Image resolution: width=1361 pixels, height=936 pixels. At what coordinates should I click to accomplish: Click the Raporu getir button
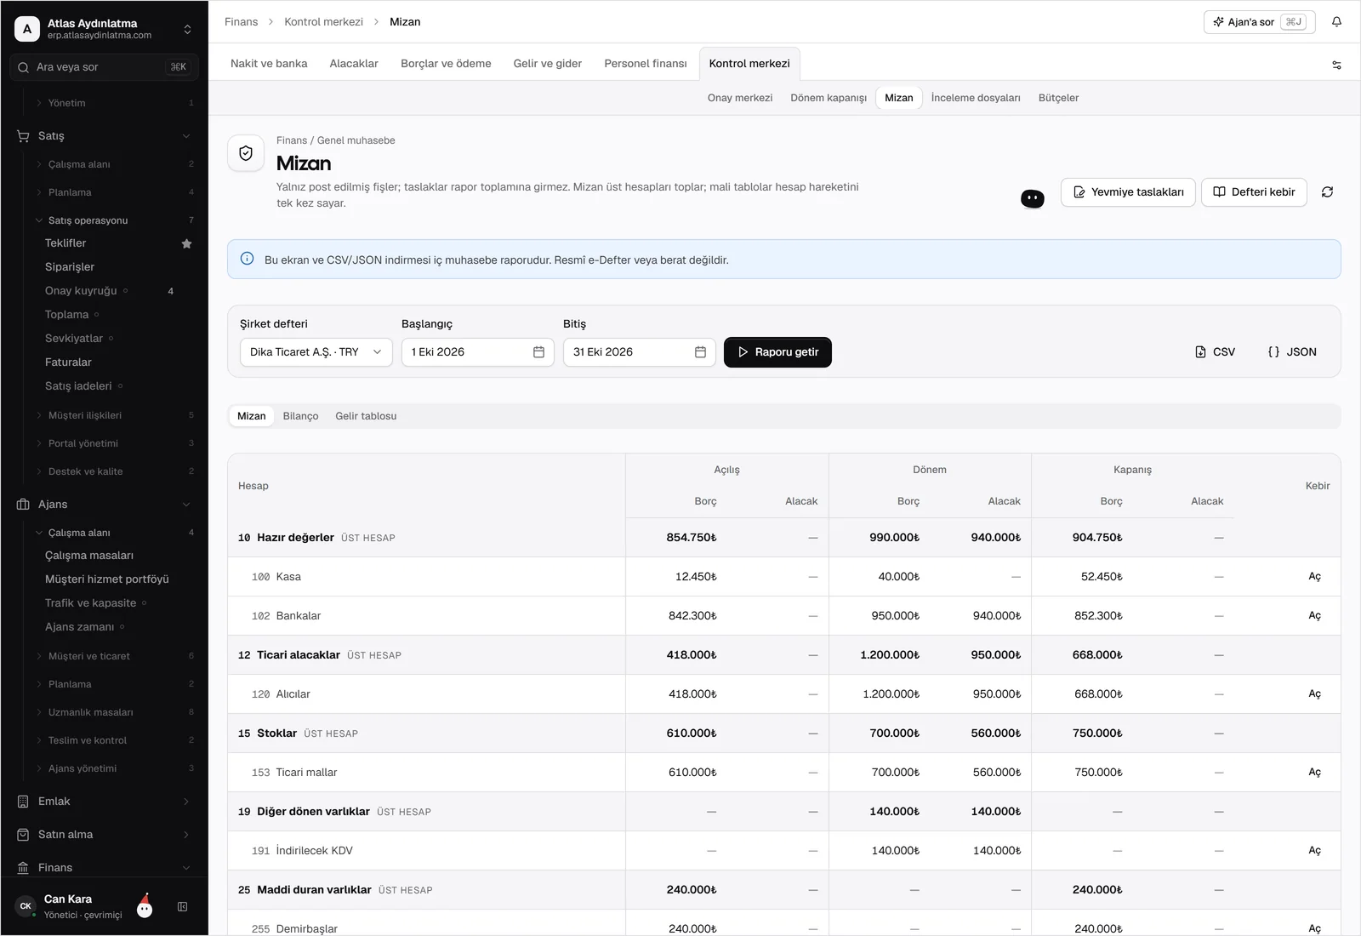[x=777, y=352]
